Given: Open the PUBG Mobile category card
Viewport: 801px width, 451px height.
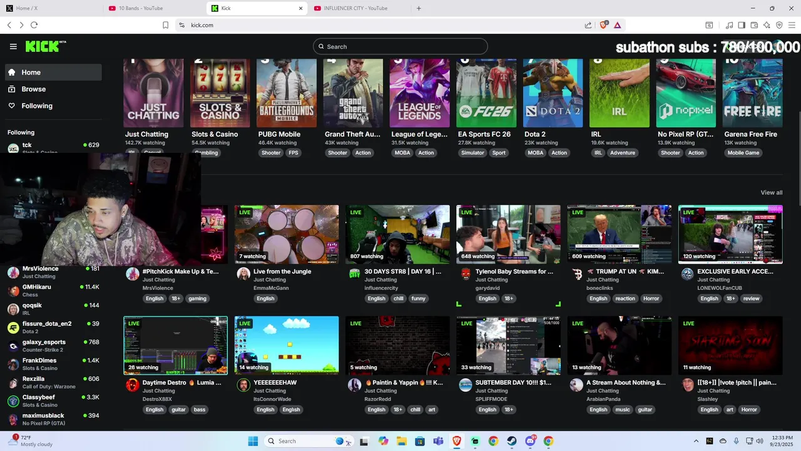Looking at the screenshot, I should coord(287,93).
